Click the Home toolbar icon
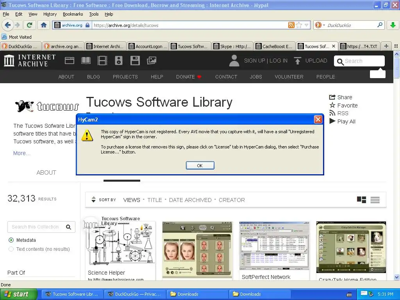The height and width of the screenshot is (300, 400). [44, 25]
